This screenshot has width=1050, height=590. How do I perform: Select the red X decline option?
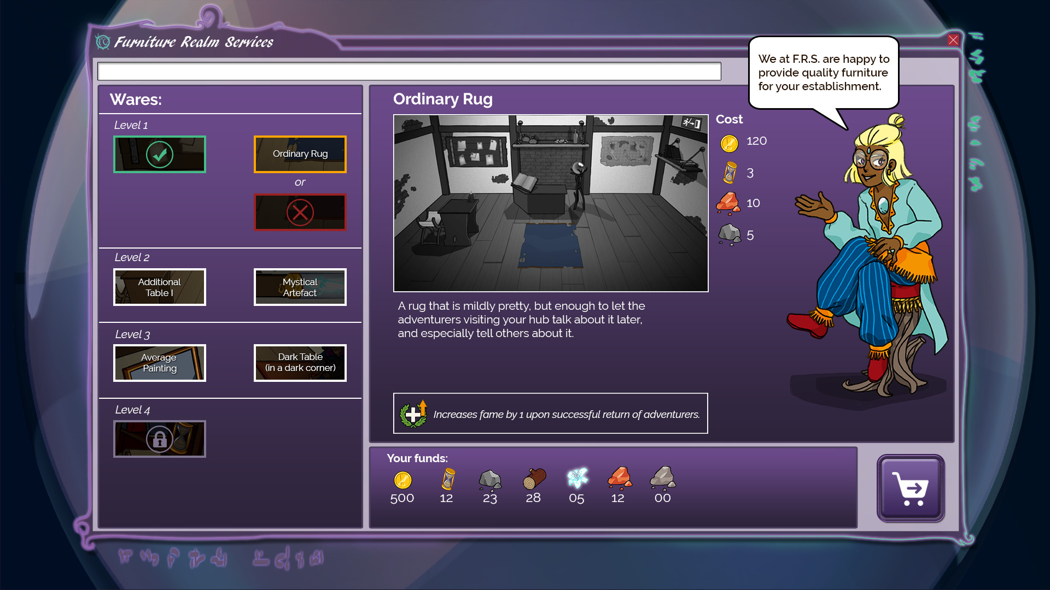pyautogui.click(x=300, y=212)
